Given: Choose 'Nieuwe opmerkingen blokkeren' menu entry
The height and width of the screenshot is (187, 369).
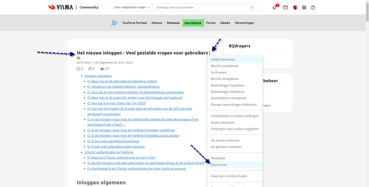Looking at the screenshot, I should 235,104.
